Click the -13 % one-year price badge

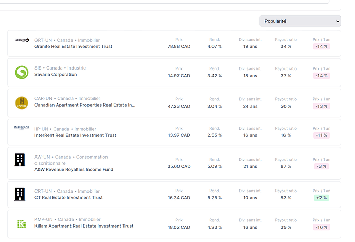(x=322, y=106)
